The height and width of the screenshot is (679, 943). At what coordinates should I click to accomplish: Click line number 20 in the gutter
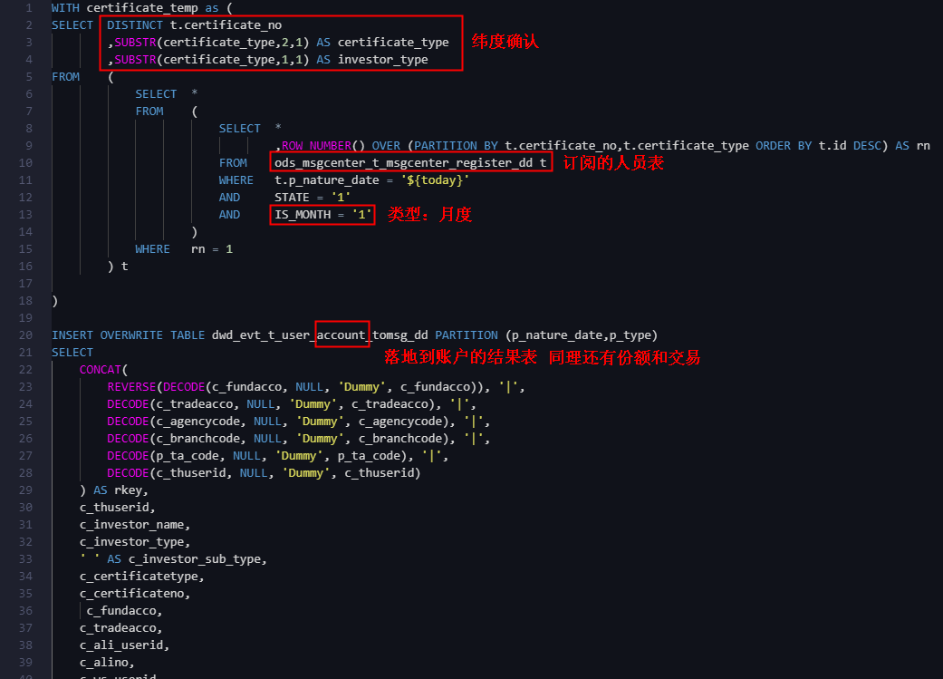(x=26, y=335)
